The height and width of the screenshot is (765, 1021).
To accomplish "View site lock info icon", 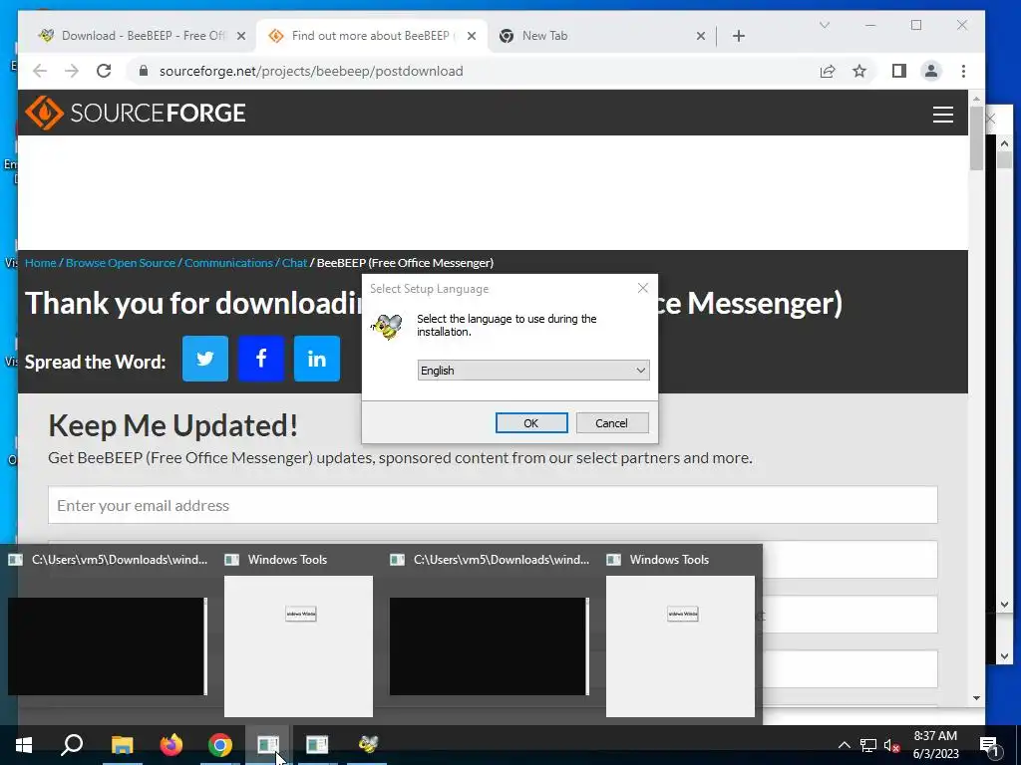I will [x=144, y=71].
